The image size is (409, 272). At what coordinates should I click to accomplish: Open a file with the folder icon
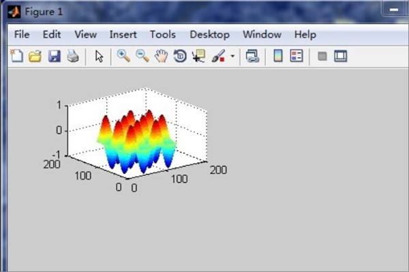pos(35,56)
